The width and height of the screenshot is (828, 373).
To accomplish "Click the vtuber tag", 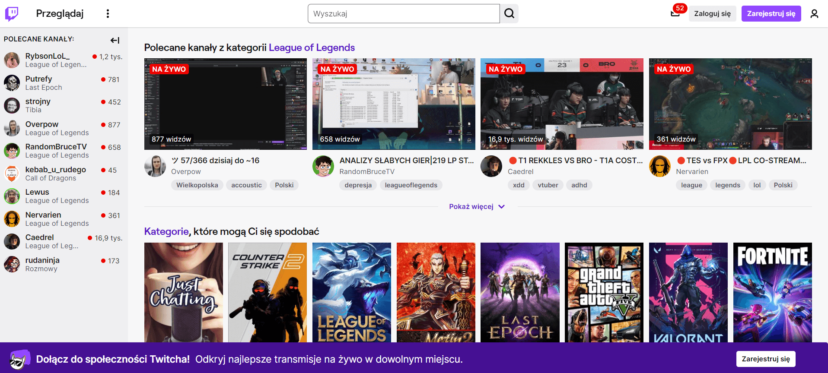I will [548, 185].
